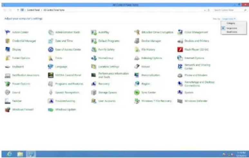Open the Keyboard icon
The height and width of the screenshot is (158, 249).
(x=7, y=67)
